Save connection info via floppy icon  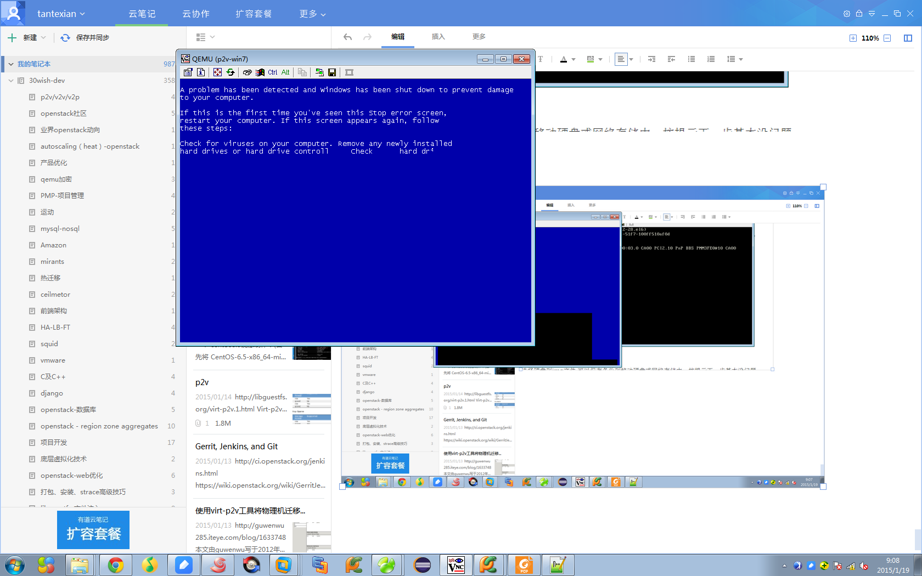click(x=332, y=72)
